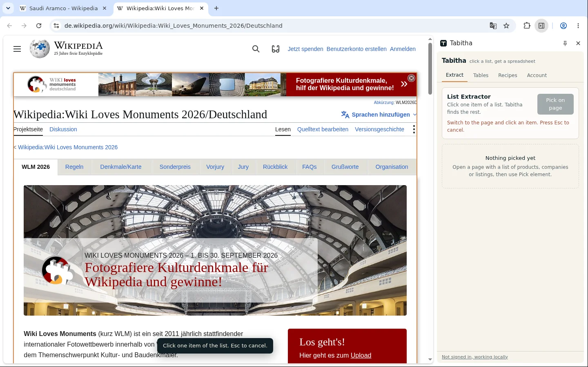588x367 pixels.
Task: Open the Organisation tab
Action: (392, 167)
